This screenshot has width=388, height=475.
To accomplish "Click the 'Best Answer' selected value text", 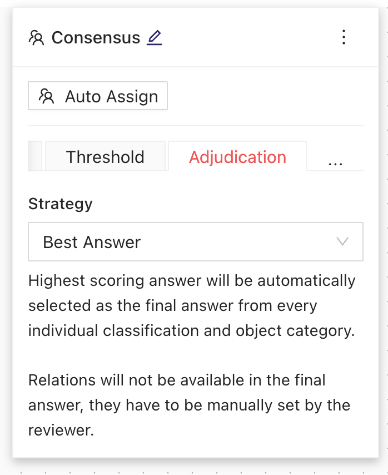I will [x=92, y=242].
